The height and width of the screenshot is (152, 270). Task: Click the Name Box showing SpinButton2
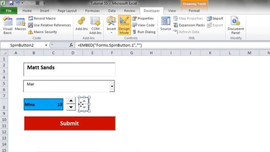click(x=22, y=45)
